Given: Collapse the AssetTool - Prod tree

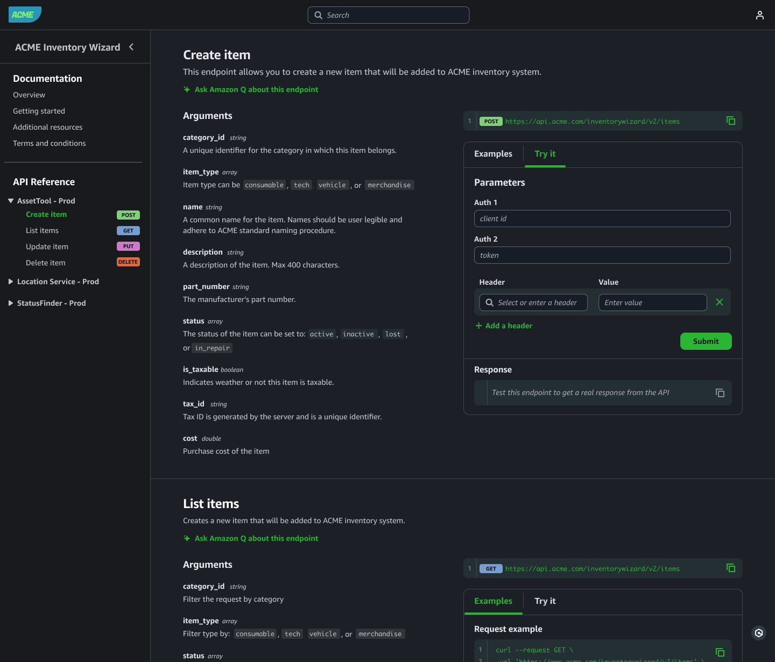Looking at the screenshot, I should click(11, 201).
